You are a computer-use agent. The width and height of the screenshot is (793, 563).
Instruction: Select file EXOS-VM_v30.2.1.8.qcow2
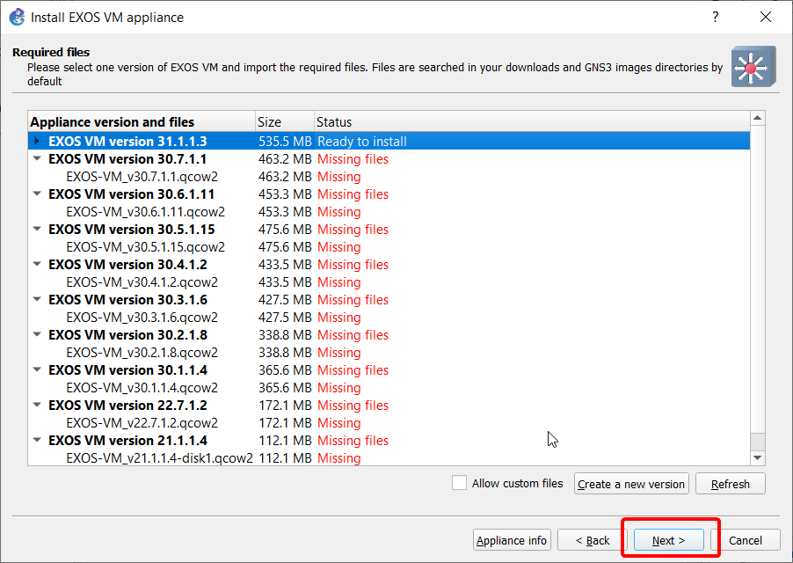click(x=142, y=352)
